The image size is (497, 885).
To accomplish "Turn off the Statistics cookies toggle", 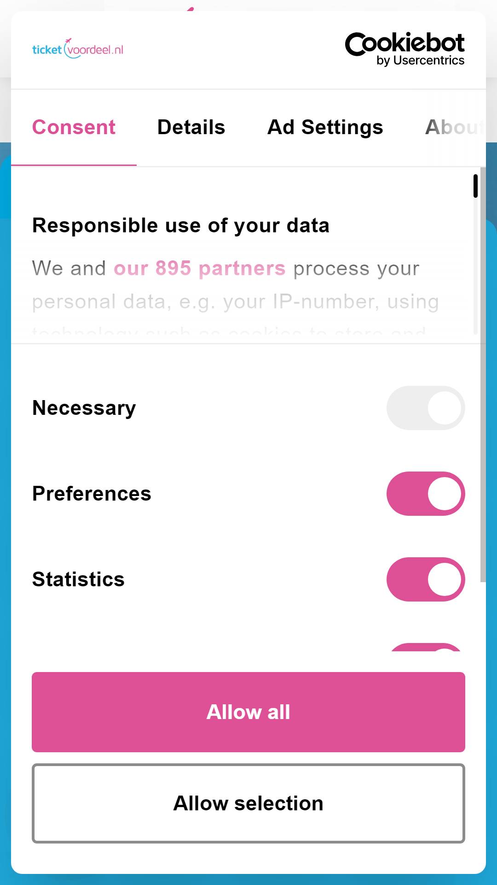I will [426, 579].
